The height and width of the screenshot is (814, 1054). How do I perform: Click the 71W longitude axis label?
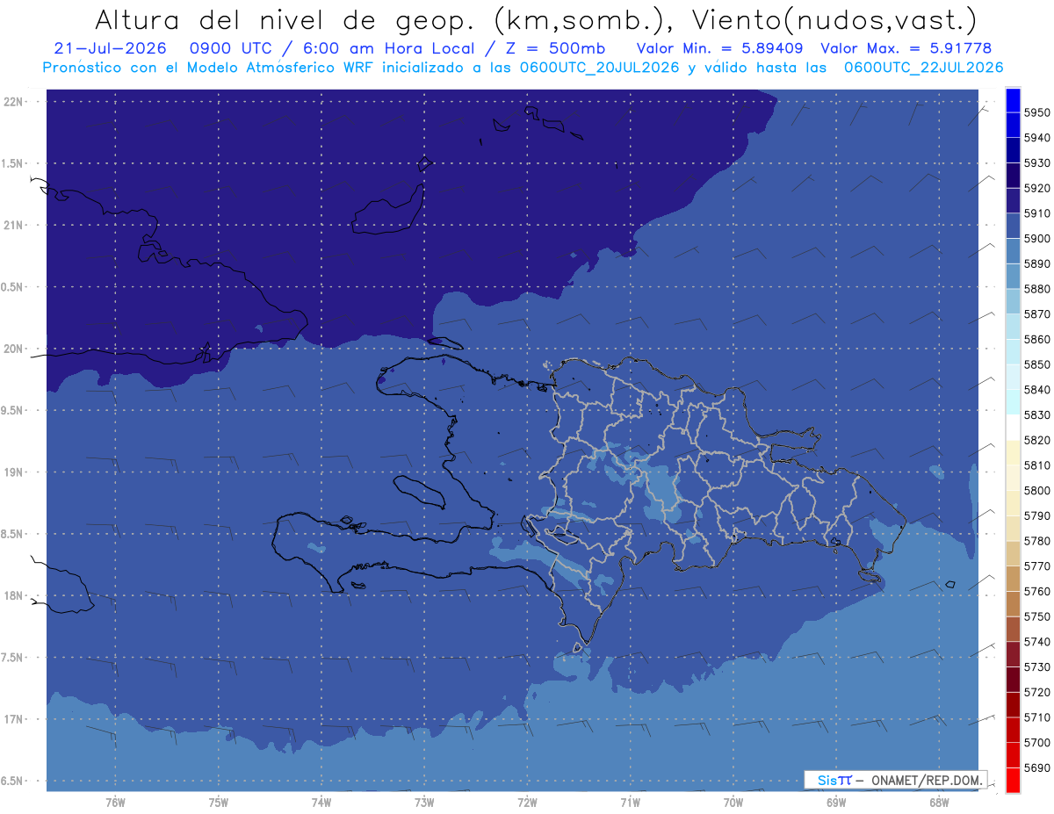pos(630,802)
